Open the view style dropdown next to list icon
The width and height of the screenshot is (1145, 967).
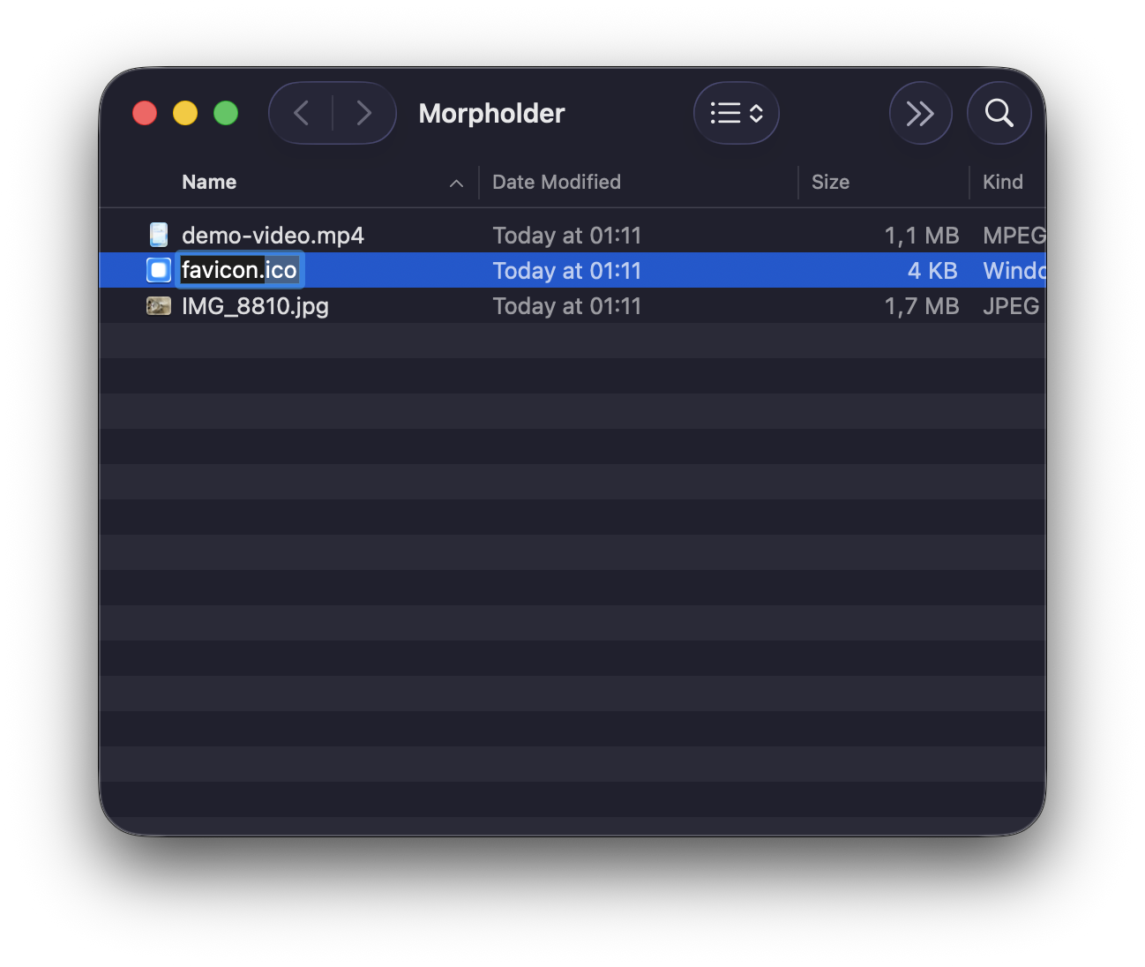[757, 113]
